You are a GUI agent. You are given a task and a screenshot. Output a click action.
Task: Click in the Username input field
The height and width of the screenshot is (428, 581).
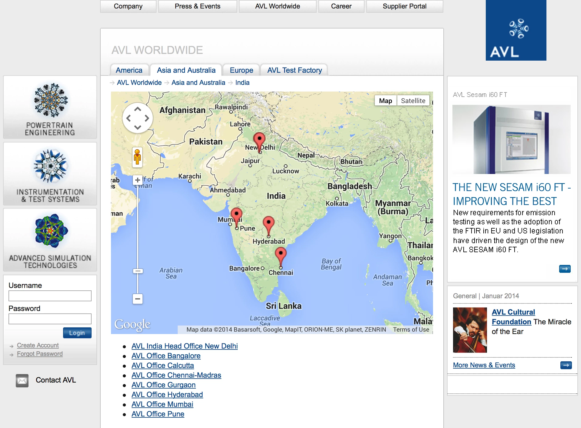(x=50, y=296)
